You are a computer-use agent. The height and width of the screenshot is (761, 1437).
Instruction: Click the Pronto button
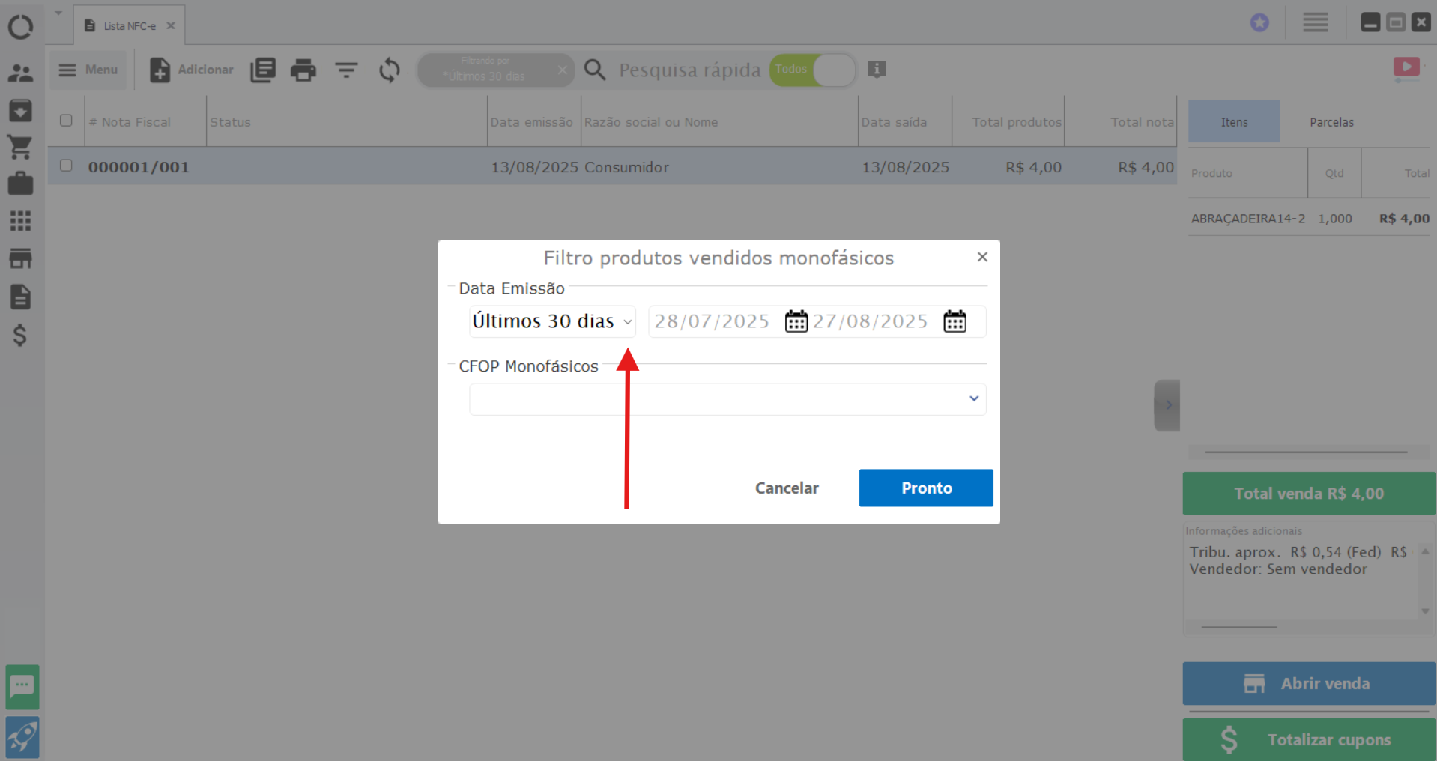click(925, 488)
